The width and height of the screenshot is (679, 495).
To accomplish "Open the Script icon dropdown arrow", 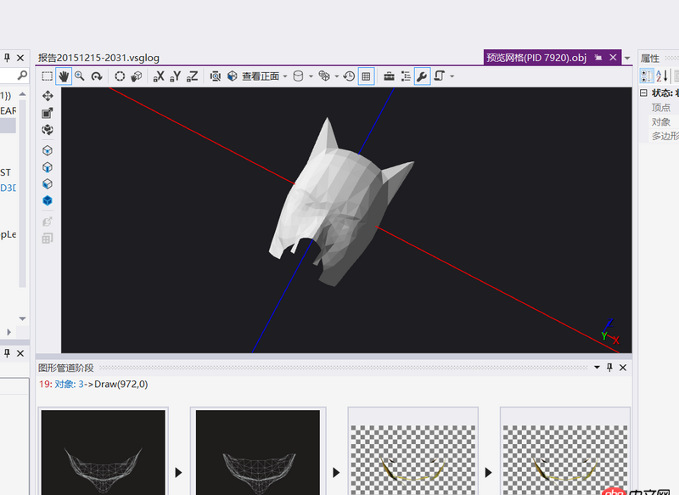I will pos(452,76).
